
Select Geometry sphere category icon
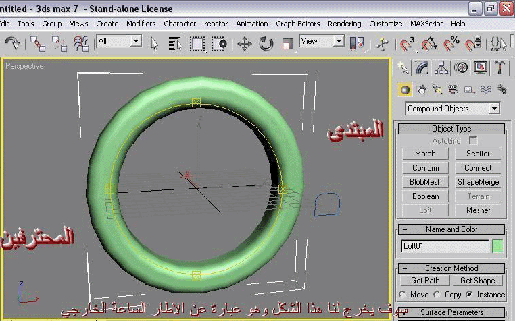405,90
